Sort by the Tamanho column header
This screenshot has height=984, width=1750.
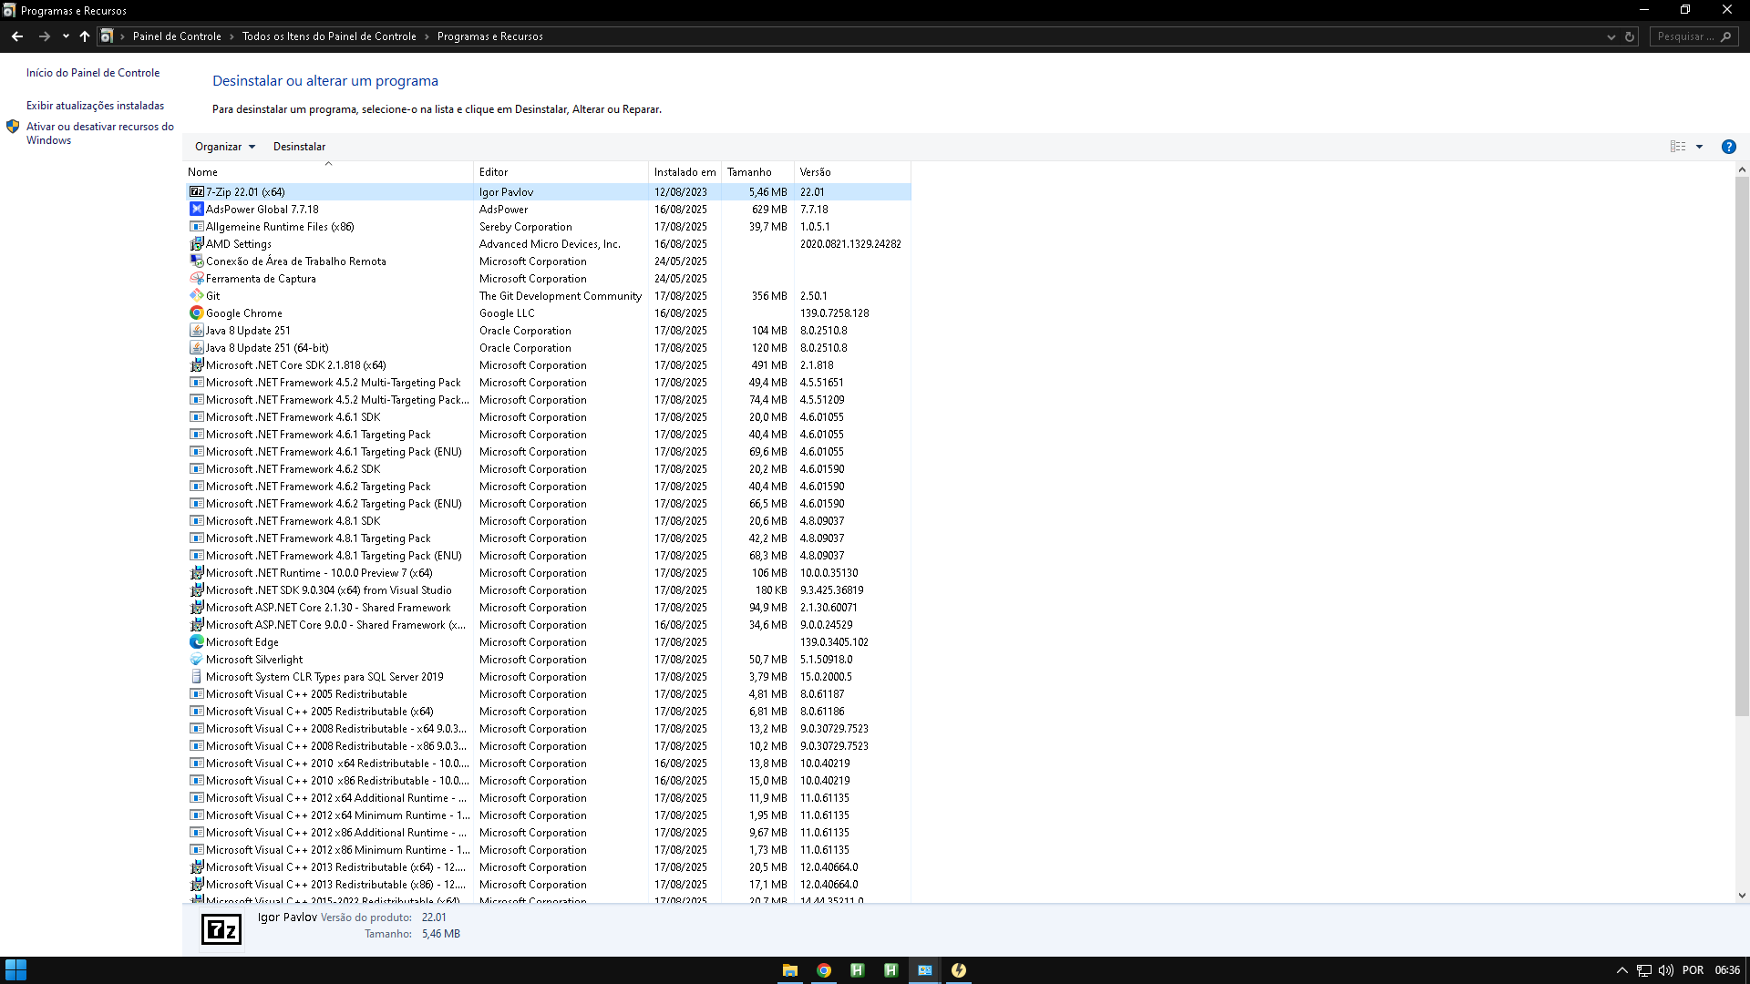(x=757, y=171)
